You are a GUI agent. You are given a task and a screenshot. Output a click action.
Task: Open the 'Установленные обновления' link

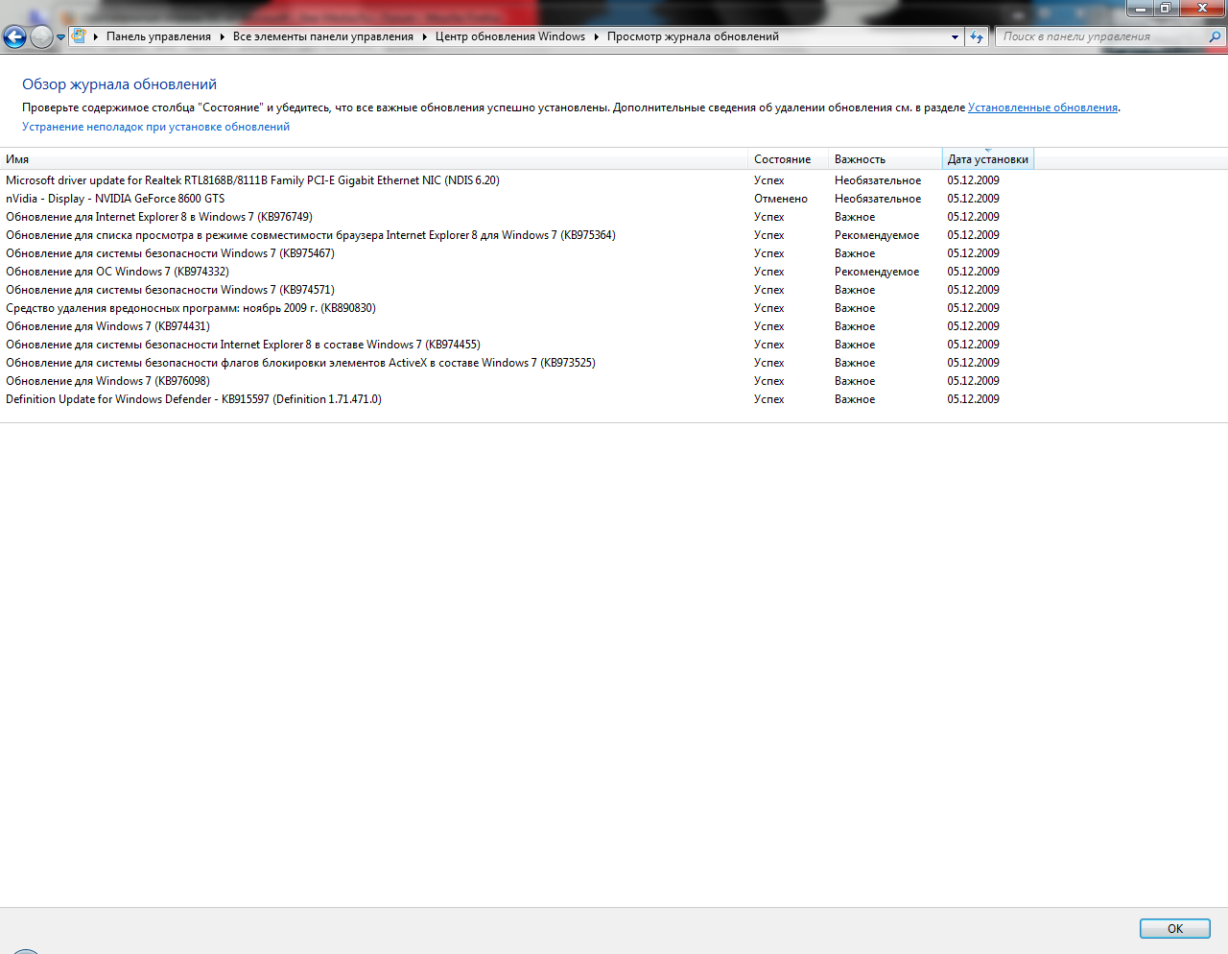click(x=1043, y=107)
